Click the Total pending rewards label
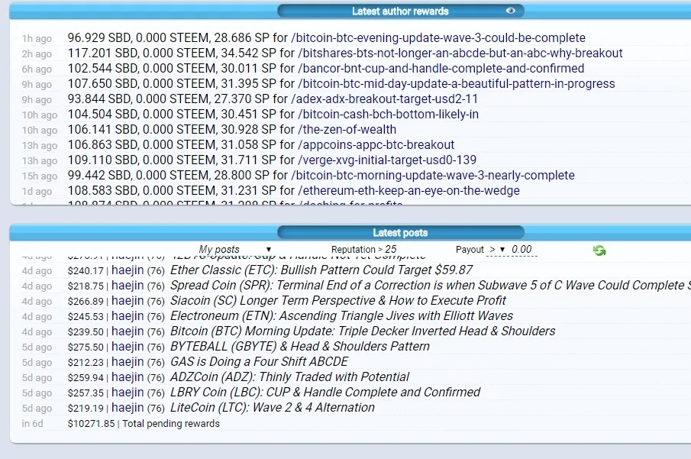Viewport: 691px width, 459px height. (171, 424)
